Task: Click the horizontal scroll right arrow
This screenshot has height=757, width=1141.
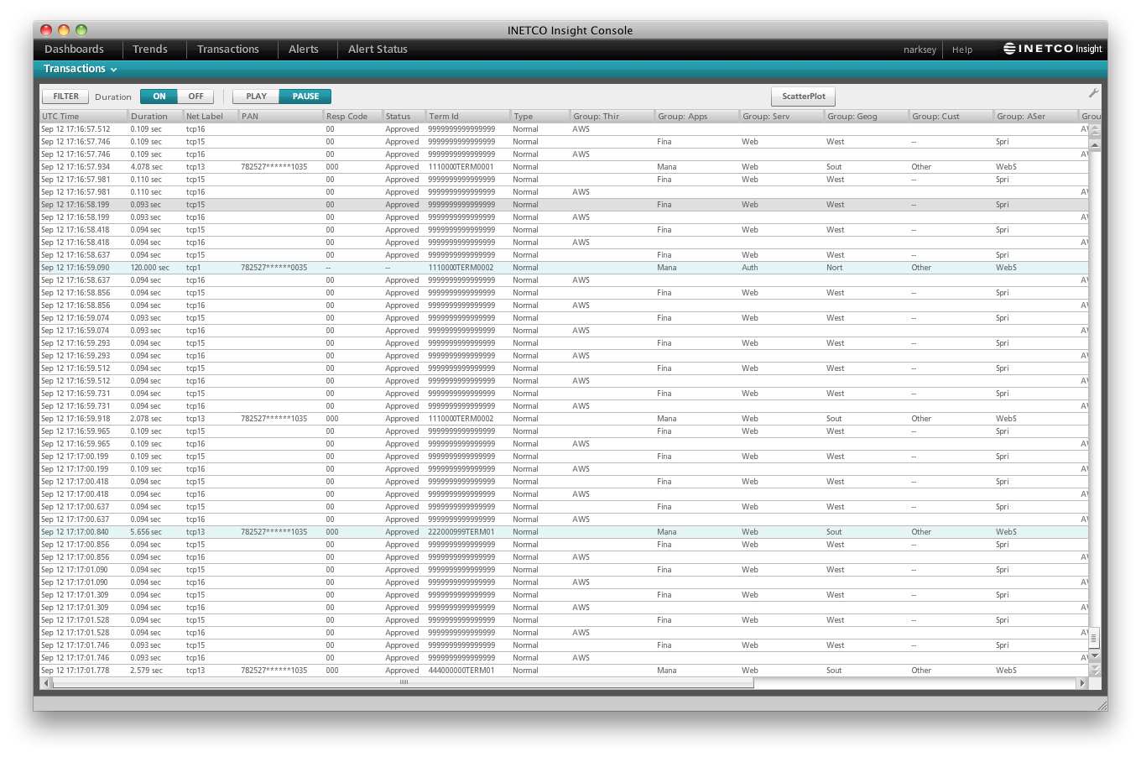Action: (x=1082, y=683)
